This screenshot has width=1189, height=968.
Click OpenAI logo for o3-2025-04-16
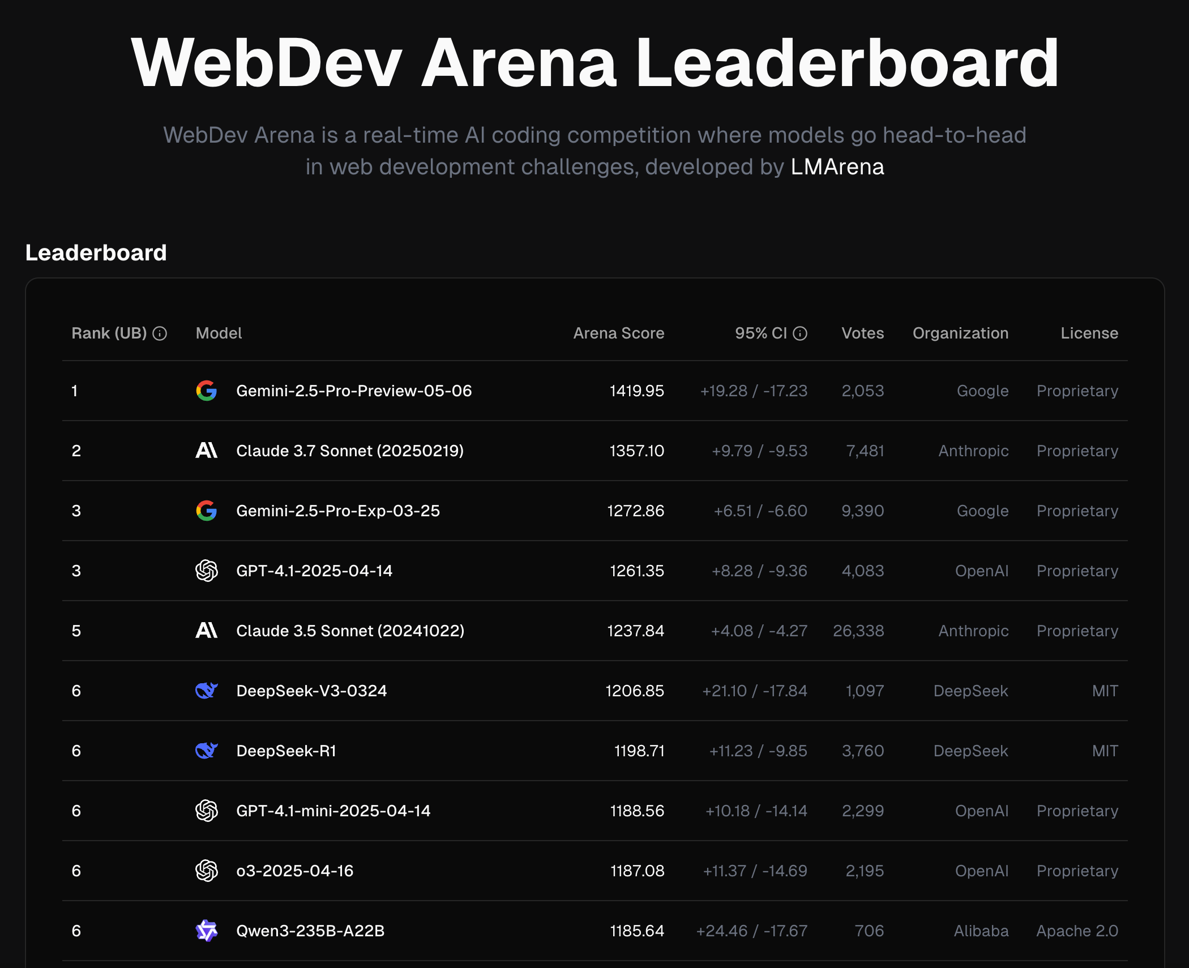tap(207, 871)
